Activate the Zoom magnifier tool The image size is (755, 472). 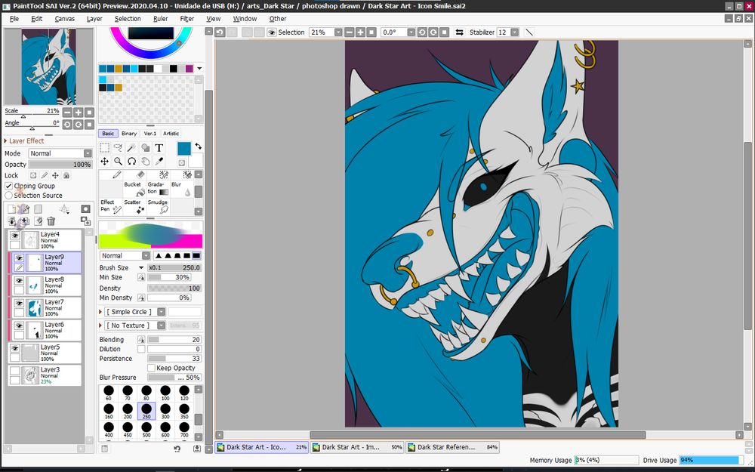[x=119, y=162]
